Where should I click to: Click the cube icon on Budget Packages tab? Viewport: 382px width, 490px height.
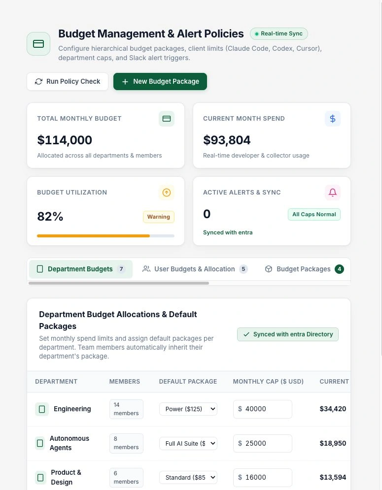[x=269, y=269]
